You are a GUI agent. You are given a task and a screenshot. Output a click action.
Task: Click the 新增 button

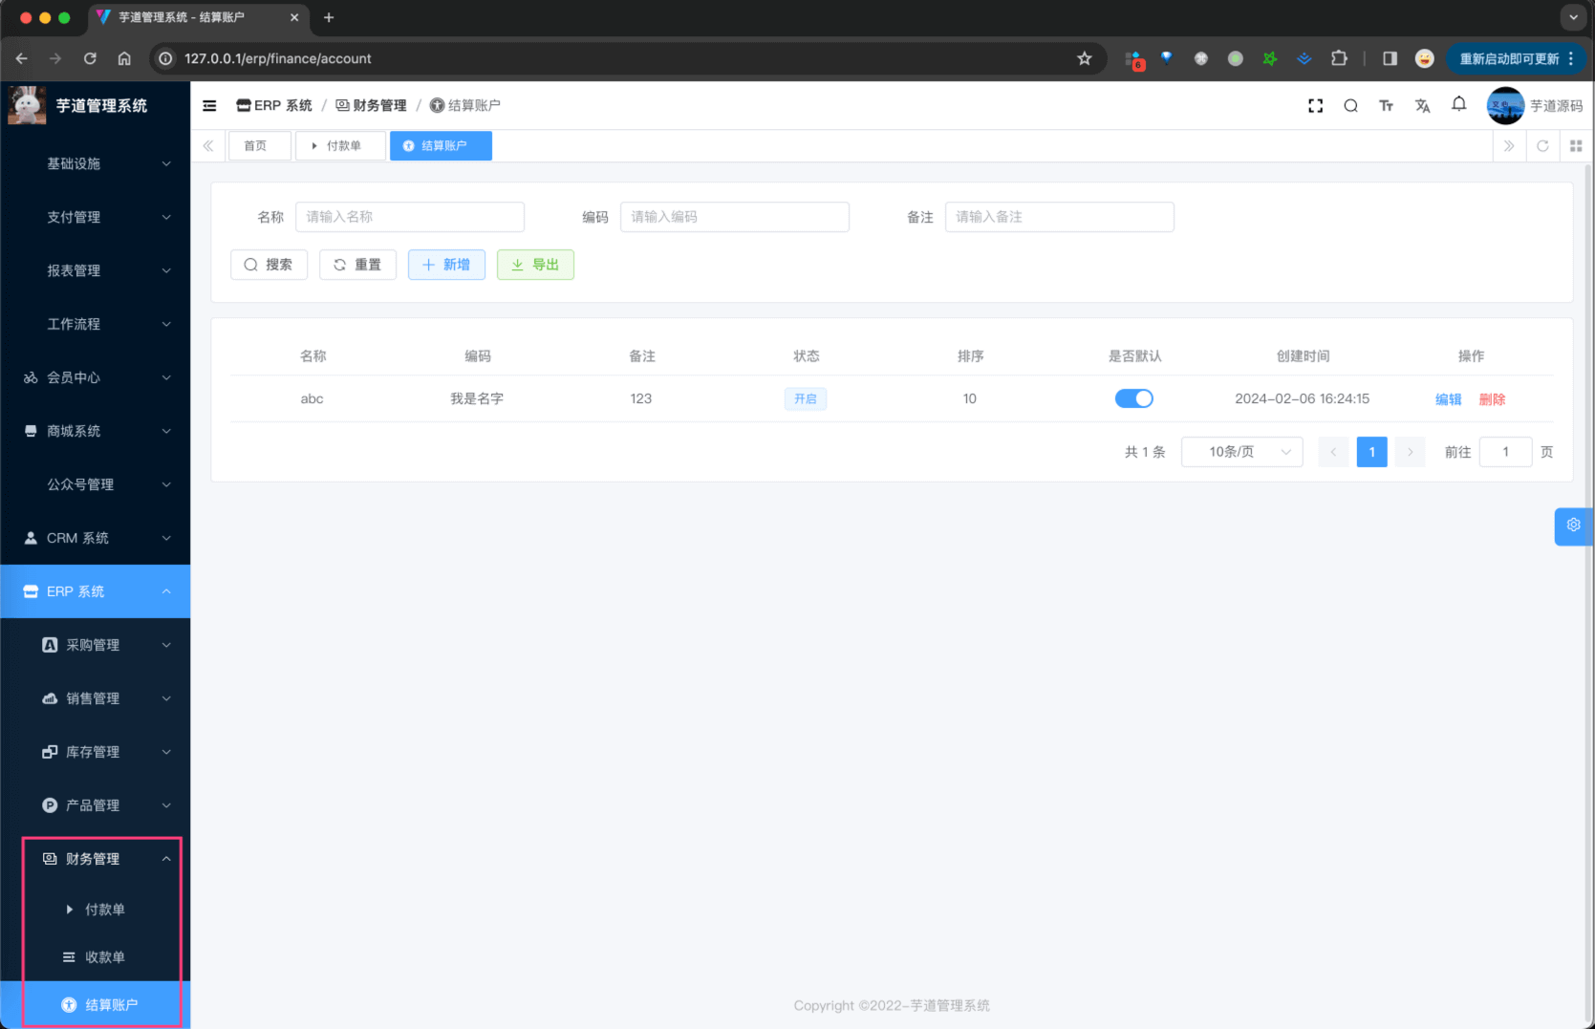click(x=446, y=265)
